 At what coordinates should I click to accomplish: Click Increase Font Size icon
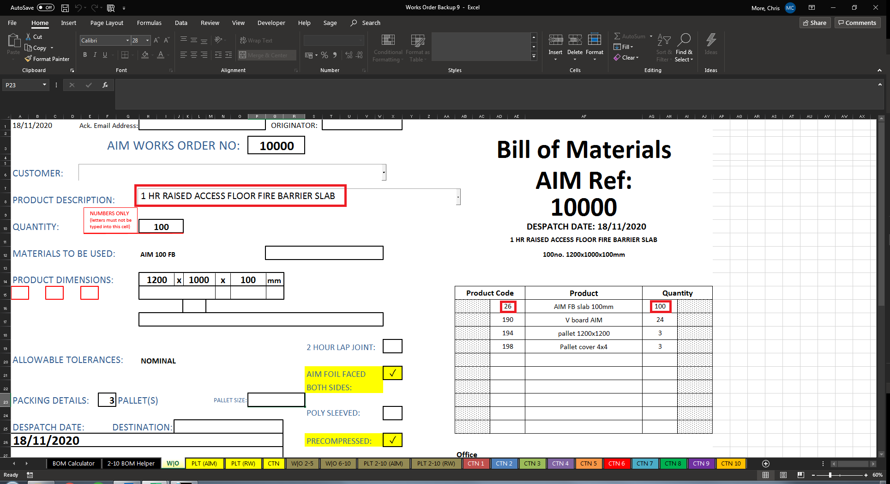coord(156,41)
